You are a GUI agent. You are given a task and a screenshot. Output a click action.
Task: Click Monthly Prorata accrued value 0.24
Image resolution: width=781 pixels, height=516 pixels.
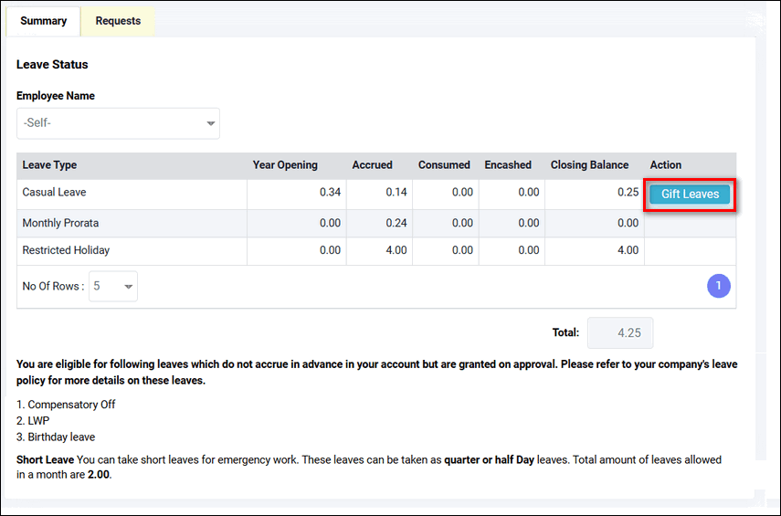(395, 223)
